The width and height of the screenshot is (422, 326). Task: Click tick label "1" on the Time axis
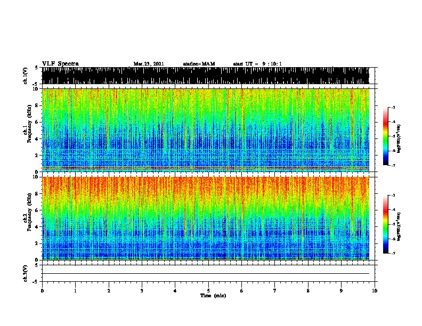75,291
